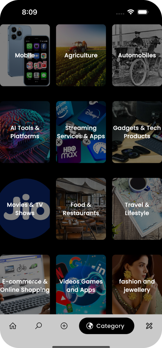Viewport: 162px width, 348px height.
Task: Select Movies & TV Shows tile
Action: point(25,209)
